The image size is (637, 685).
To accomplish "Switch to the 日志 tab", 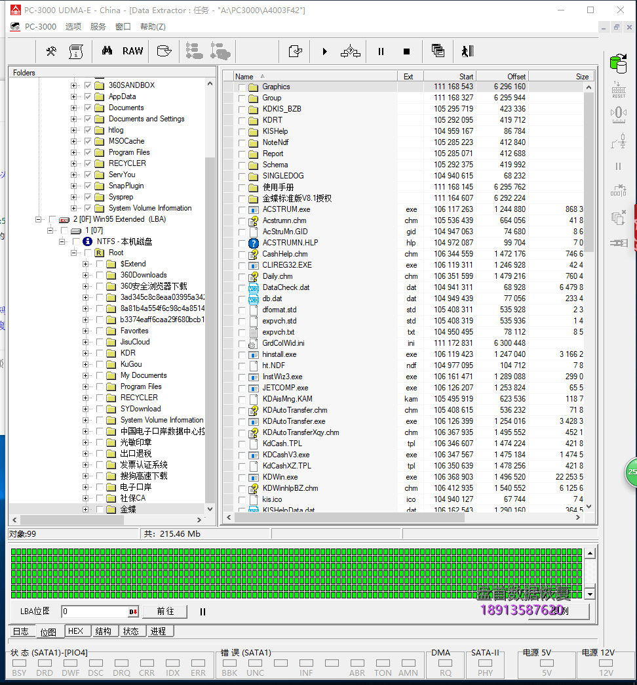I will click(x=21, y=632).
